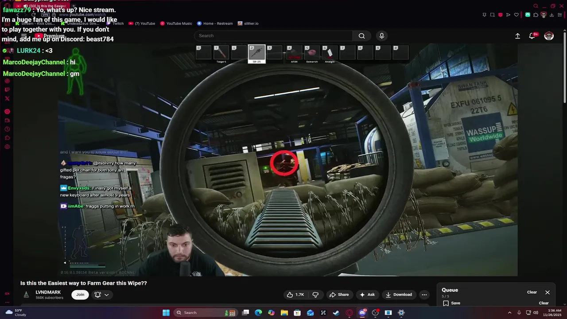Select the SR-25 weapon hotbar slot
The height and width of the screenshot is (319, 567).
pos(256,53)
